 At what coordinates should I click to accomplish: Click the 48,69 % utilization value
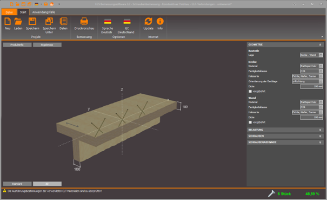click(x=312, y=193)
